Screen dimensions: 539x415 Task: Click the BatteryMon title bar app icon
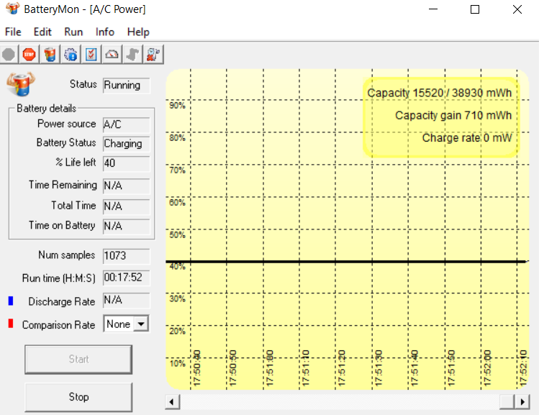pos(13,9)
